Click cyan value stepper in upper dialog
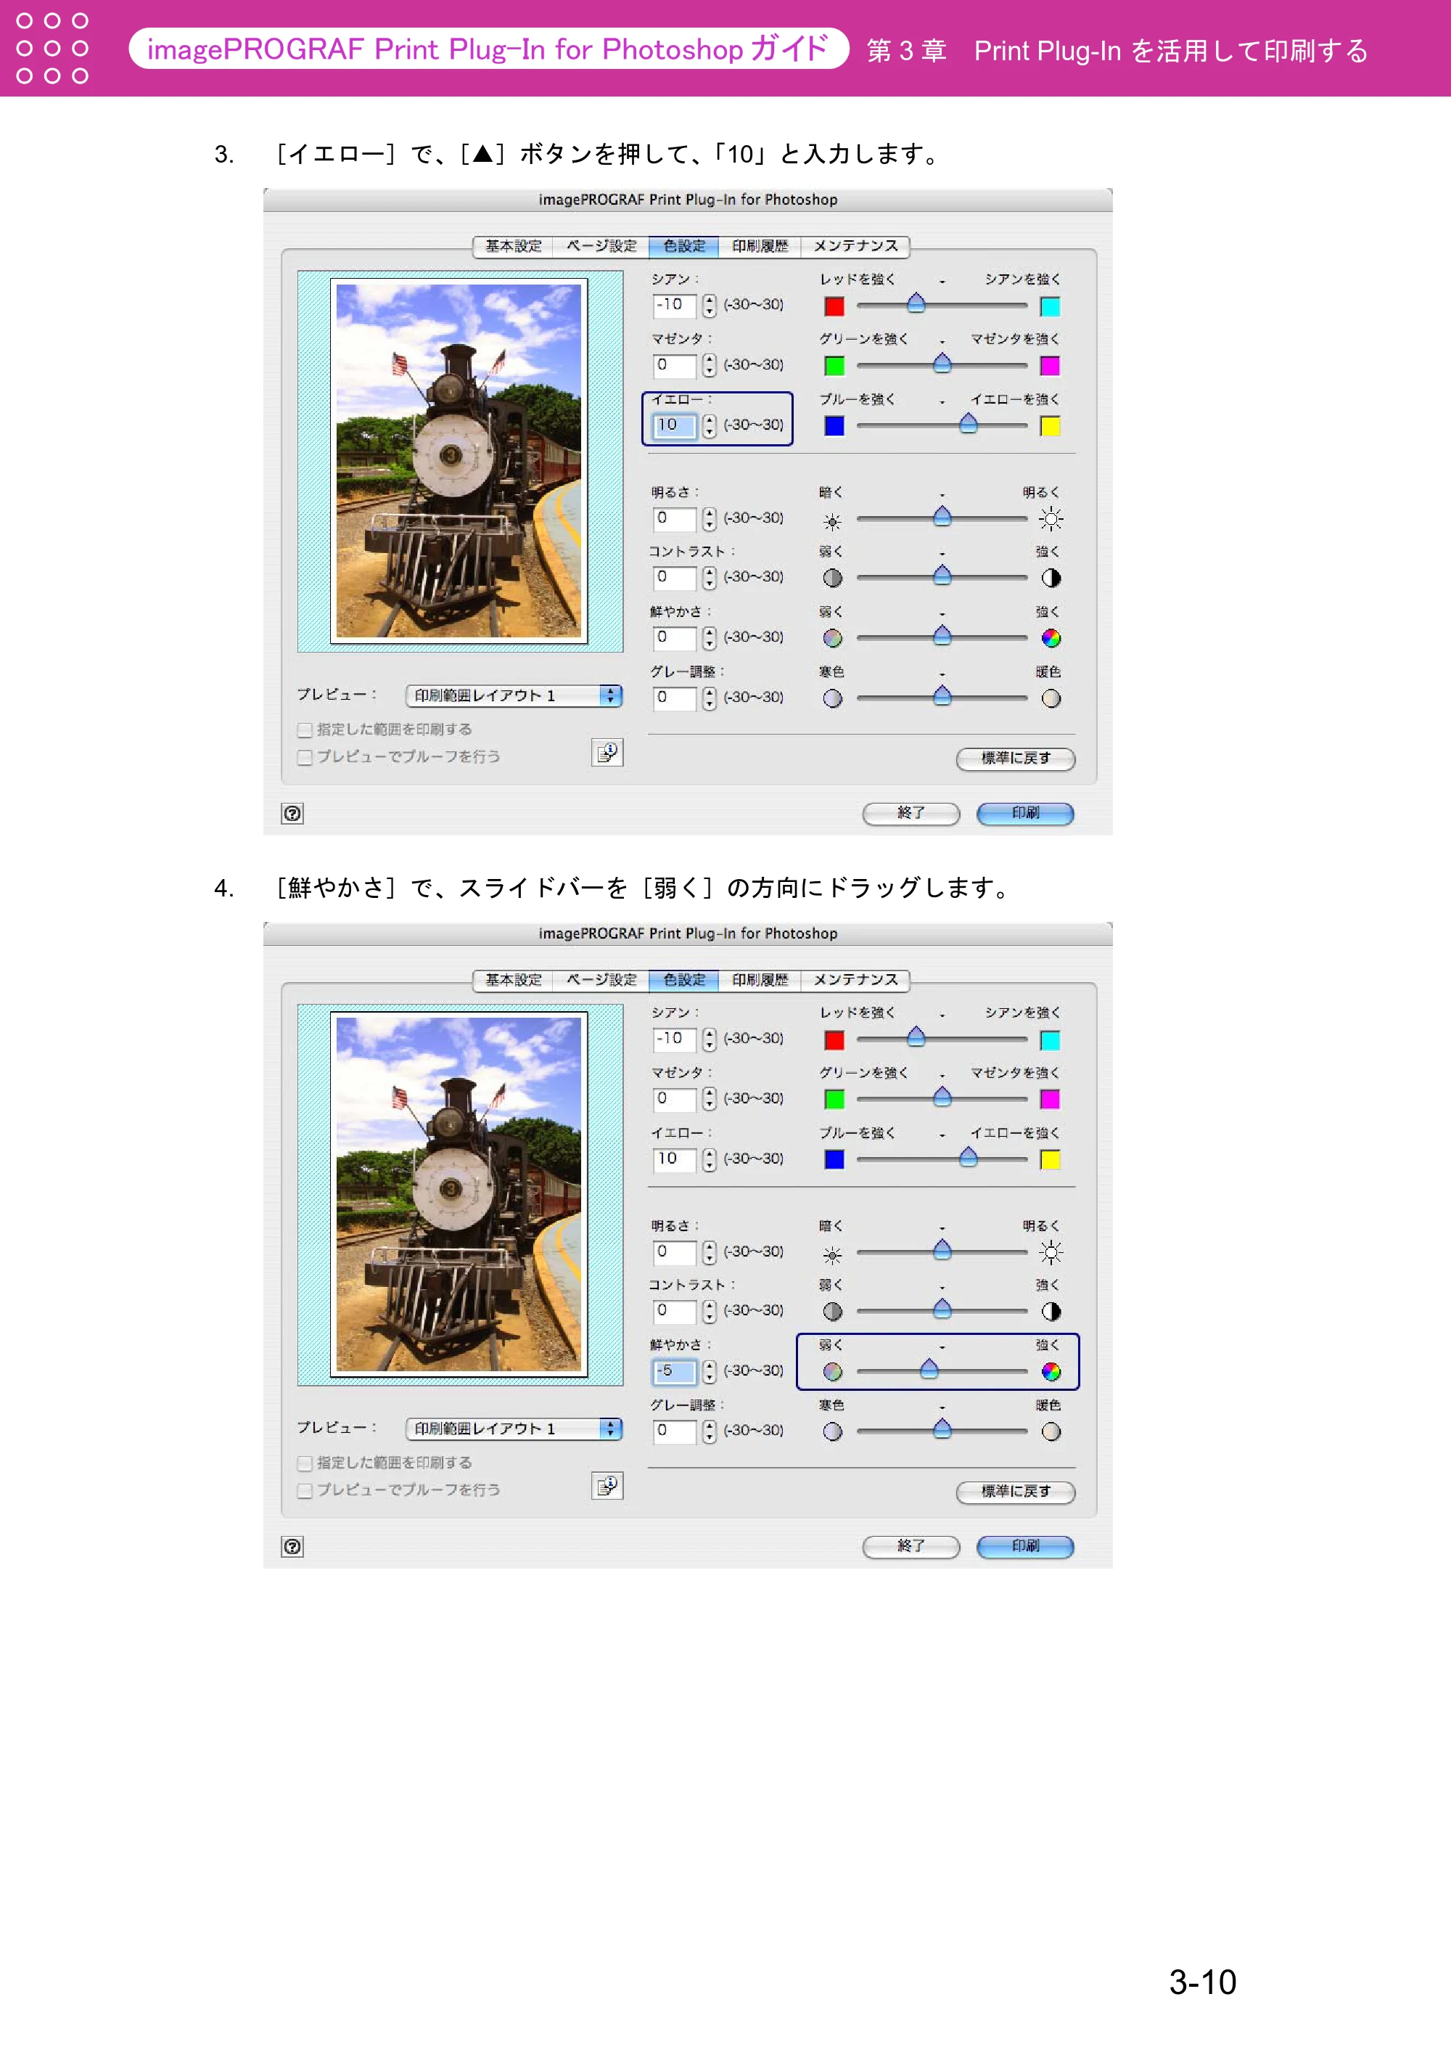The width and height of the screenshot is (1451, 2055). 710,305
